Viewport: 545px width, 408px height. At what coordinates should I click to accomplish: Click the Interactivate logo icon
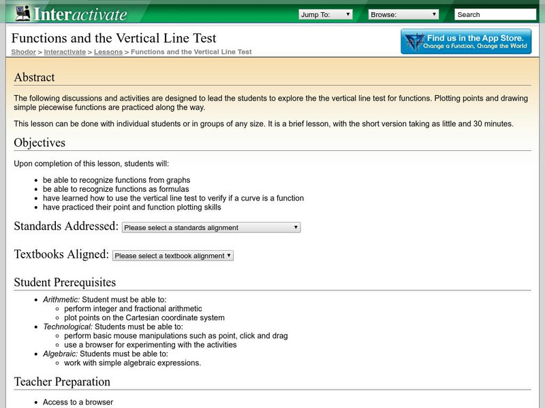(x=23, y=14)
